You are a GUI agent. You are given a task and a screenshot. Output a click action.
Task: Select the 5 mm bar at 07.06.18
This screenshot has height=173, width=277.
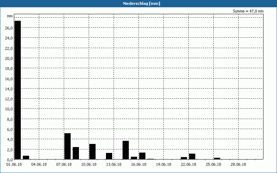click(x=68, y=146)
